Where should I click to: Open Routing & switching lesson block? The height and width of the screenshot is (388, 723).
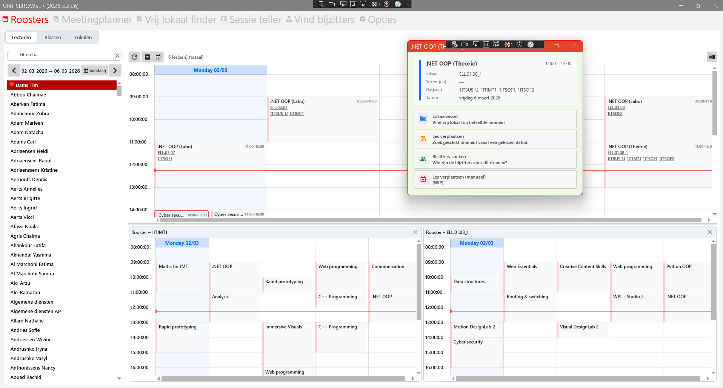click(530, 307)
